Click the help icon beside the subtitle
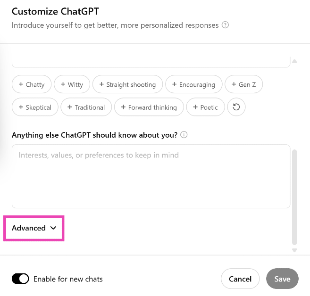The image size is (310, 296). [225, 25]
